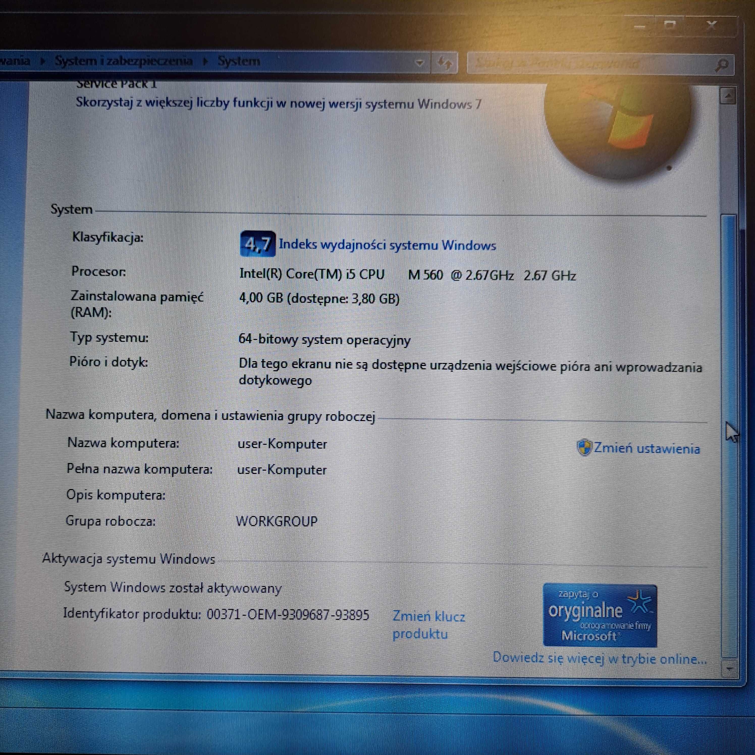
Task: Click the magnifier search icon
Action: pyautogui.click(x=722, y=65)
